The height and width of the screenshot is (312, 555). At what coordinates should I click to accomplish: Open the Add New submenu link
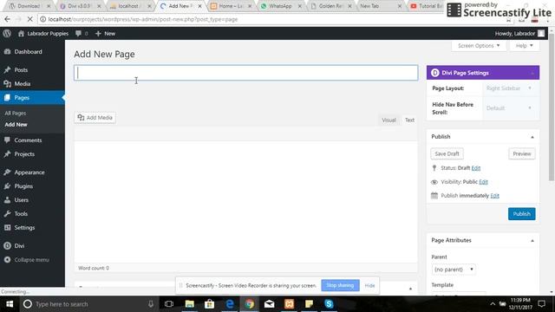tap(16, 125)
